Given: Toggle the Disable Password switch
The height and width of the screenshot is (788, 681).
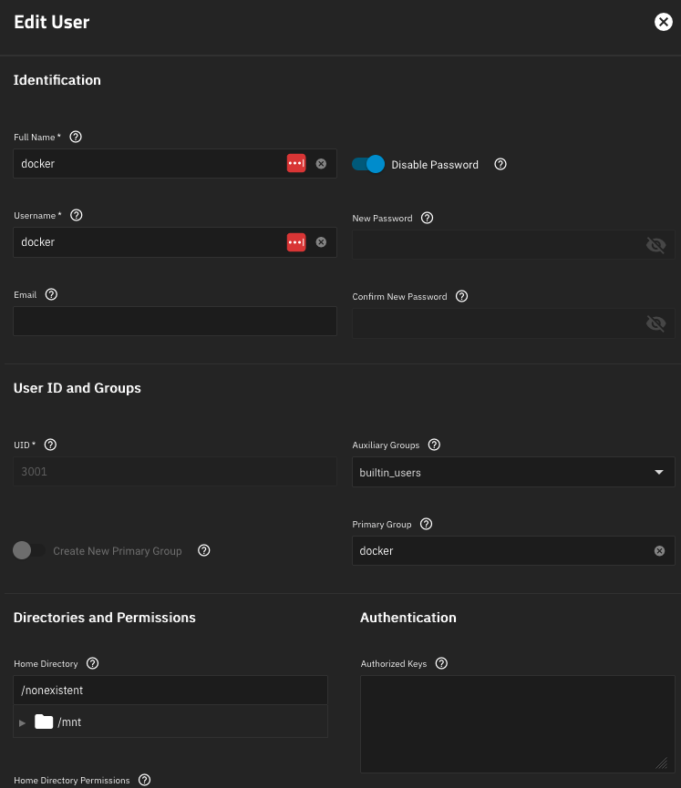Looking at the screenshot, I should 368,164.
